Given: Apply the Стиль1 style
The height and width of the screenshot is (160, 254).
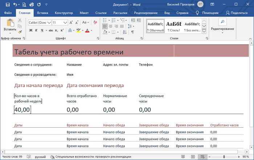Looking at the screenshot, I should pyautogui.click(x=174, y=26).
